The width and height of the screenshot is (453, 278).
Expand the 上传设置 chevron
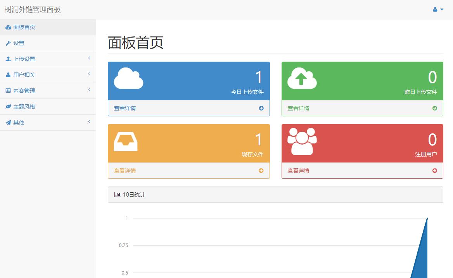(x=89, y=58)
